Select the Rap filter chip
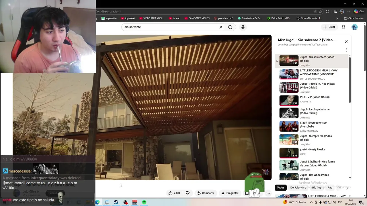The image size is (367, 206). (330, 188)
